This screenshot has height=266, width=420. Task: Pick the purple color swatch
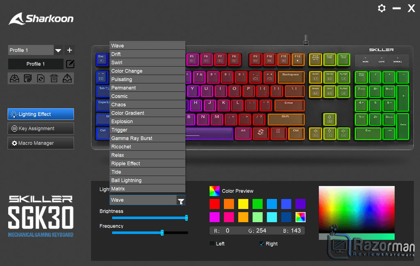tap(301, 204)
